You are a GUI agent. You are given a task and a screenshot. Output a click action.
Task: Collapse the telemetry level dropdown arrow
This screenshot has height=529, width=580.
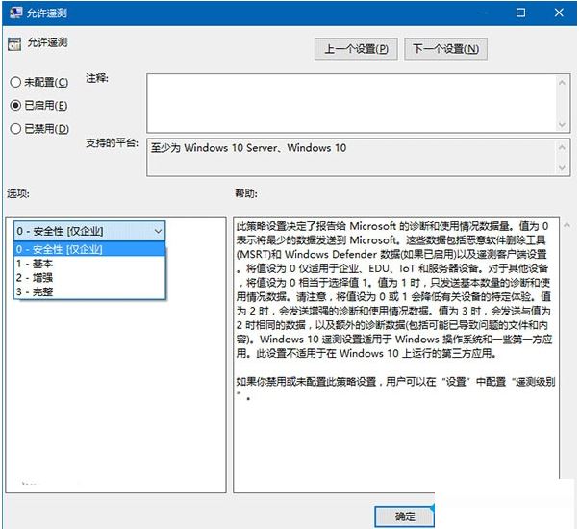point(157,231)
